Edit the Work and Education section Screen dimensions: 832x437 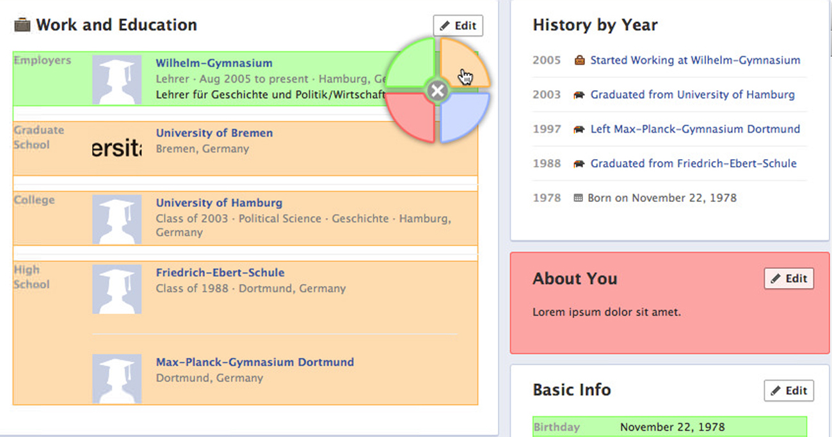pyautogui.click(x=458, y=26)
